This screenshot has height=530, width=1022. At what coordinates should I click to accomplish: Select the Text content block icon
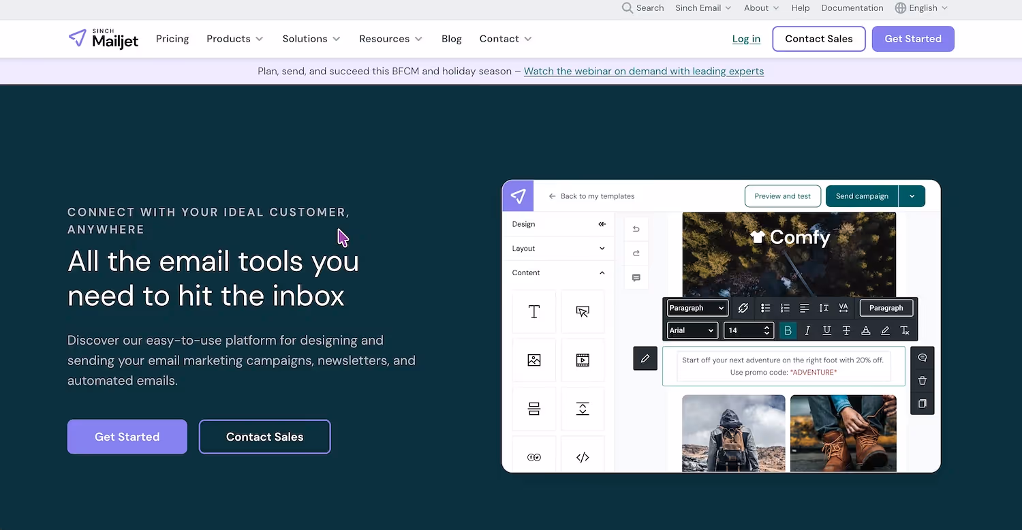[x=534, y=311]
